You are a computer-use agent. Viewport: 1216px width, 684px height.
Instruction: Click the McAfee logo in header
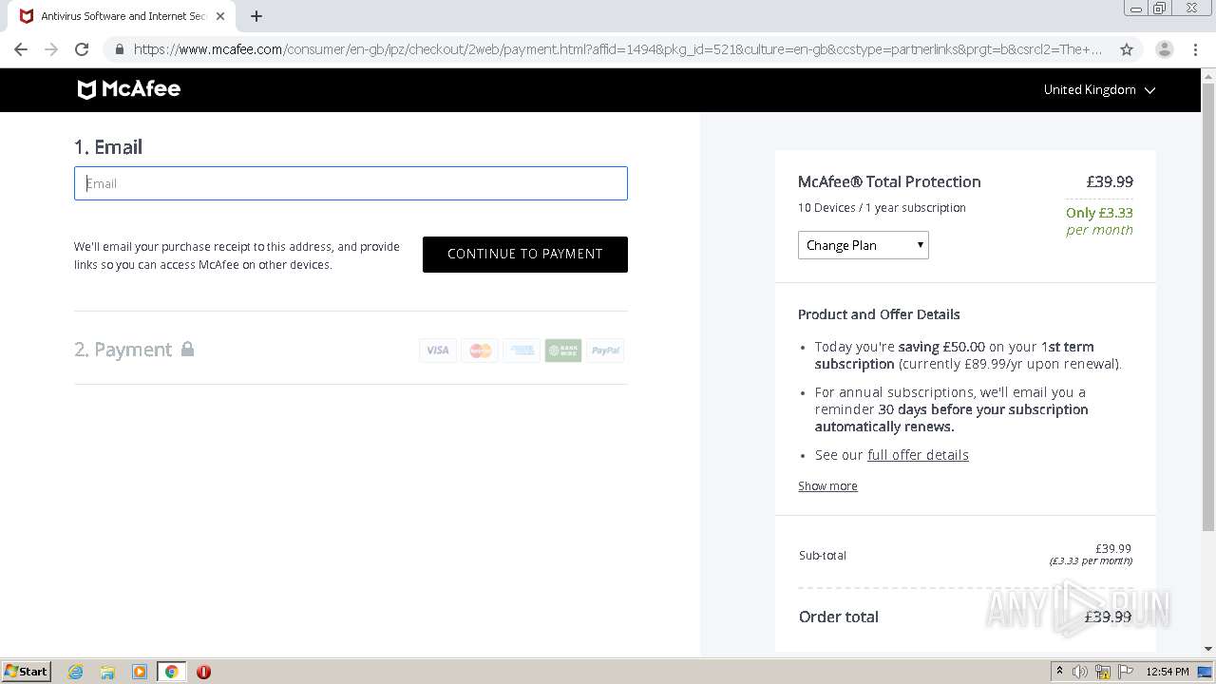coord(128,89)
